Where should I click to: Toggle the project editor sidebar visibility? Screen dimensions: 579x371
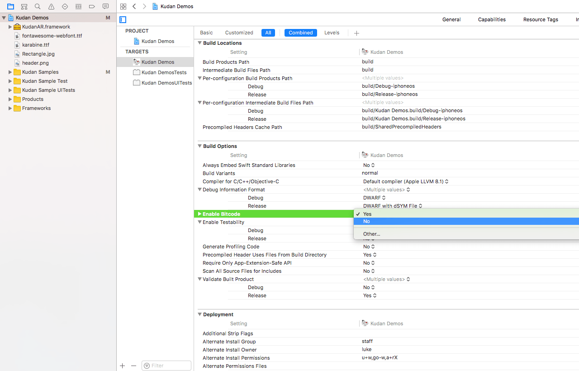(x=123, y=19)
